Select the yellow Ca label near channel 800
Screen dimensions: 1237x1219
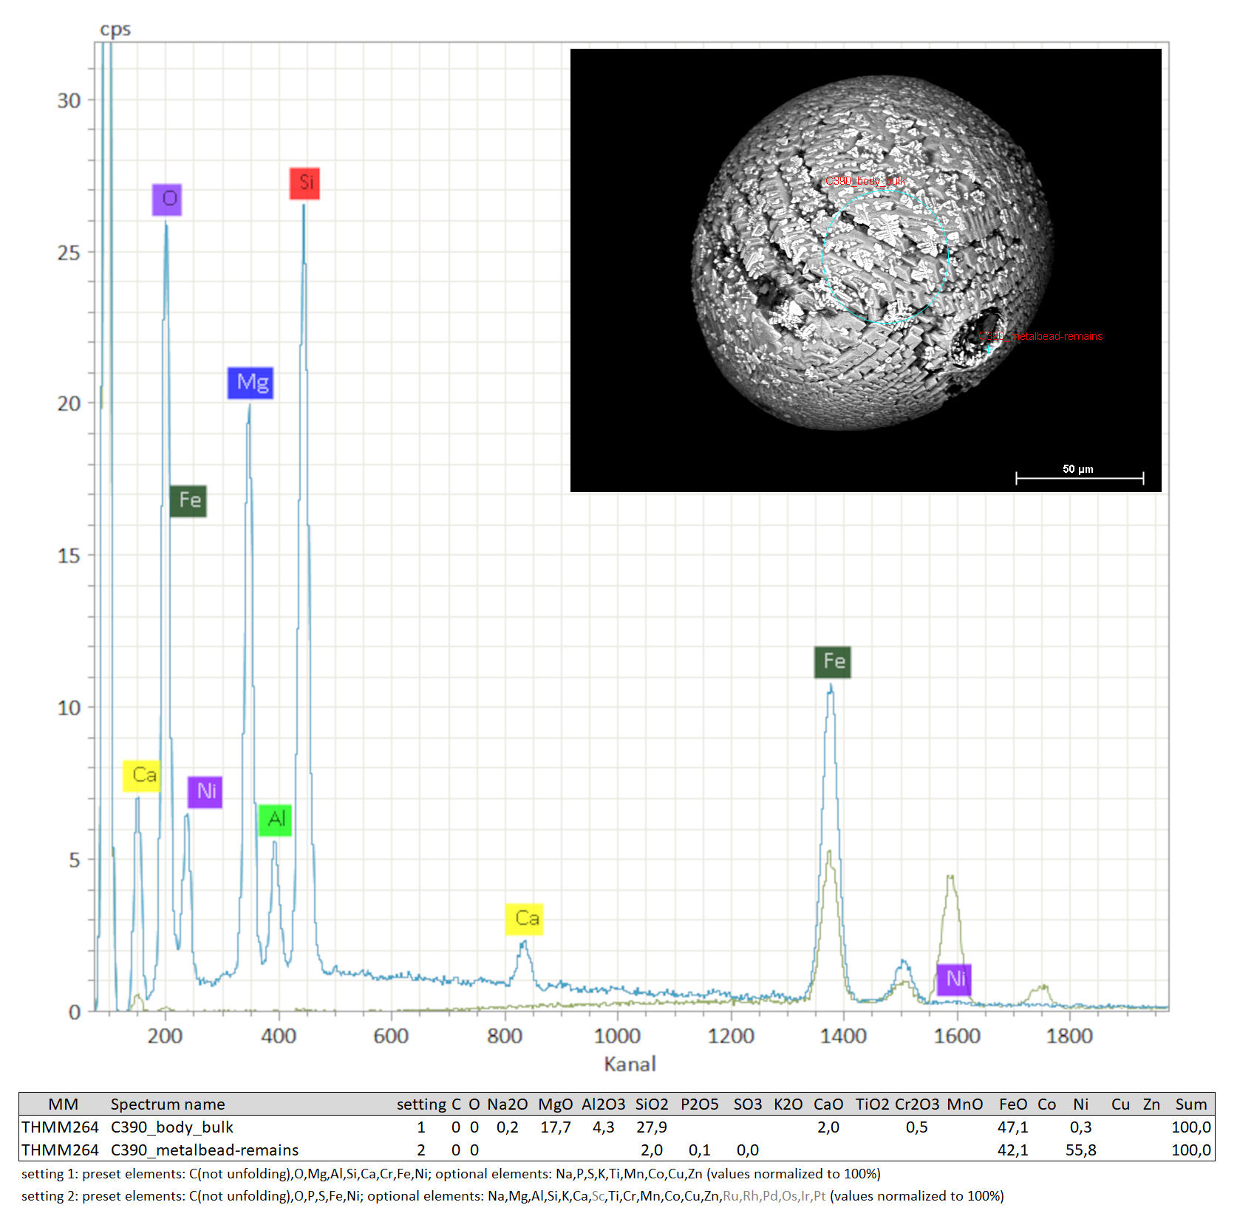coord(525,919)
